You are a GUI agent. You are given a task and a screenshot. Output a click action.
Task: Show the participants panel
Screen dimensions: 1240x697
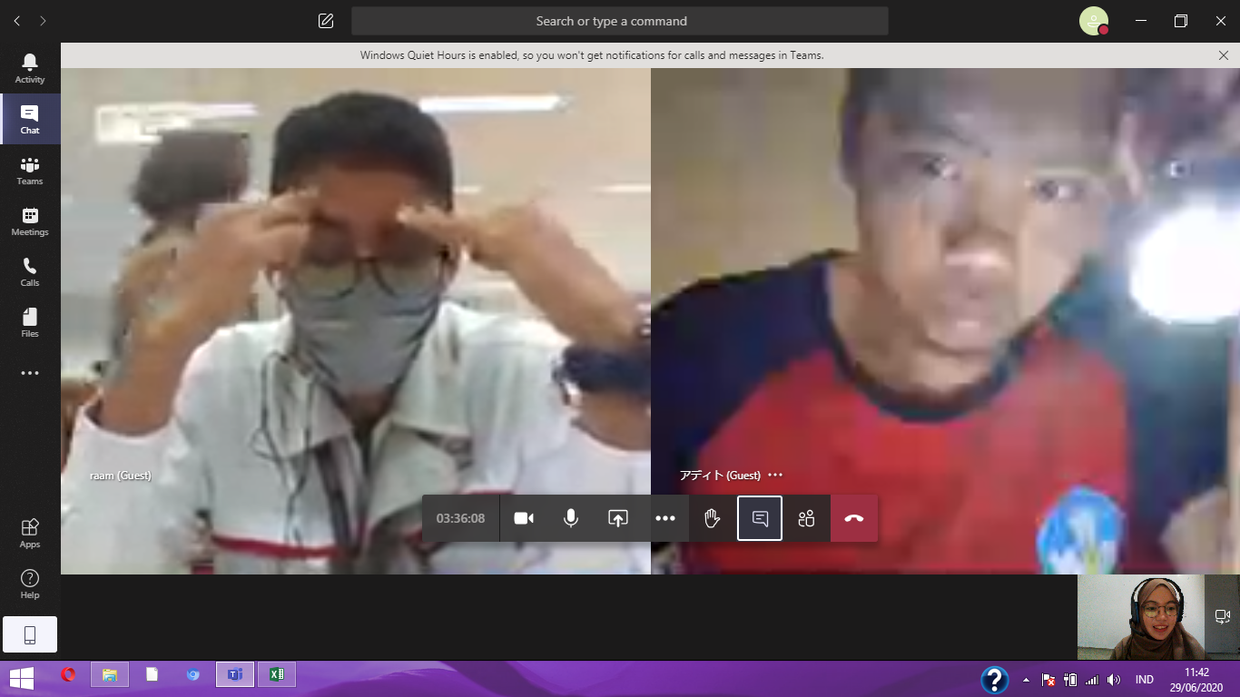(807, 518)
